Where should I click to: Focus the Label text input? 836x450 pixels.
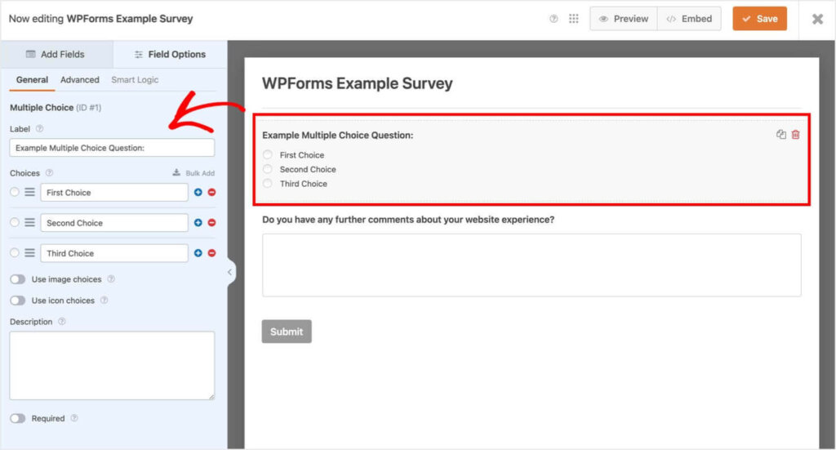(112, 148)
